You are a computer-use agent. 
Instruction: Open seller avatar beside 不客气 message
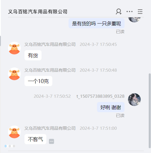click(x=15, y=132)
